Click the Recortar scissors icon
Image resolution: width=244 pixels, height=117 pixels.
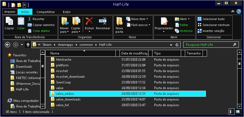tap(30, 19)
